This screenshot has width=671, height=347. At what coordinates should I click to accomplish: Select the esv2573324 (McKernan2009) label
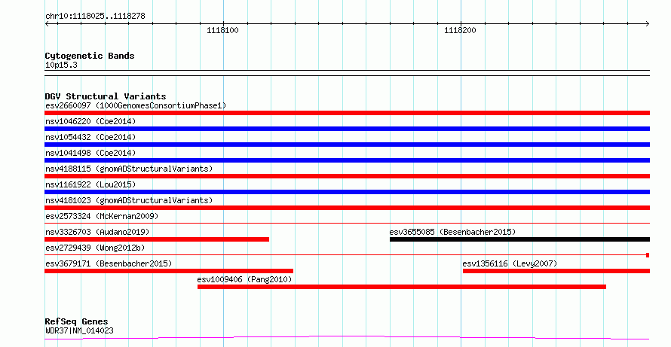(102, 216)
